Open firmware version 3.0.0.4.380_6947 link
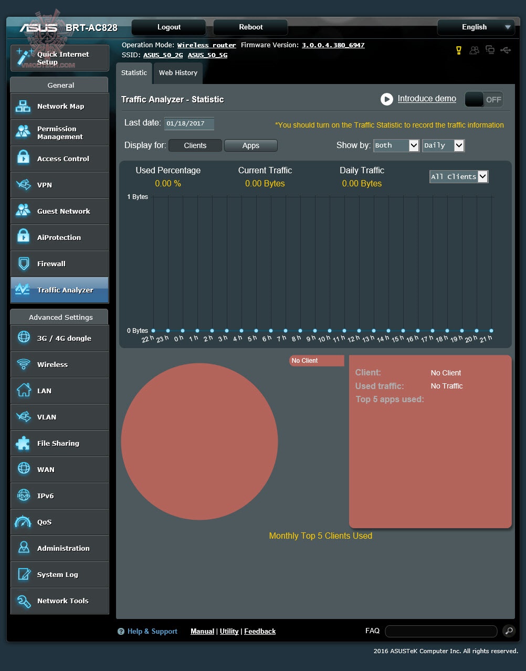The height and width of the screenshot is (671, 526). coord(333,45)
